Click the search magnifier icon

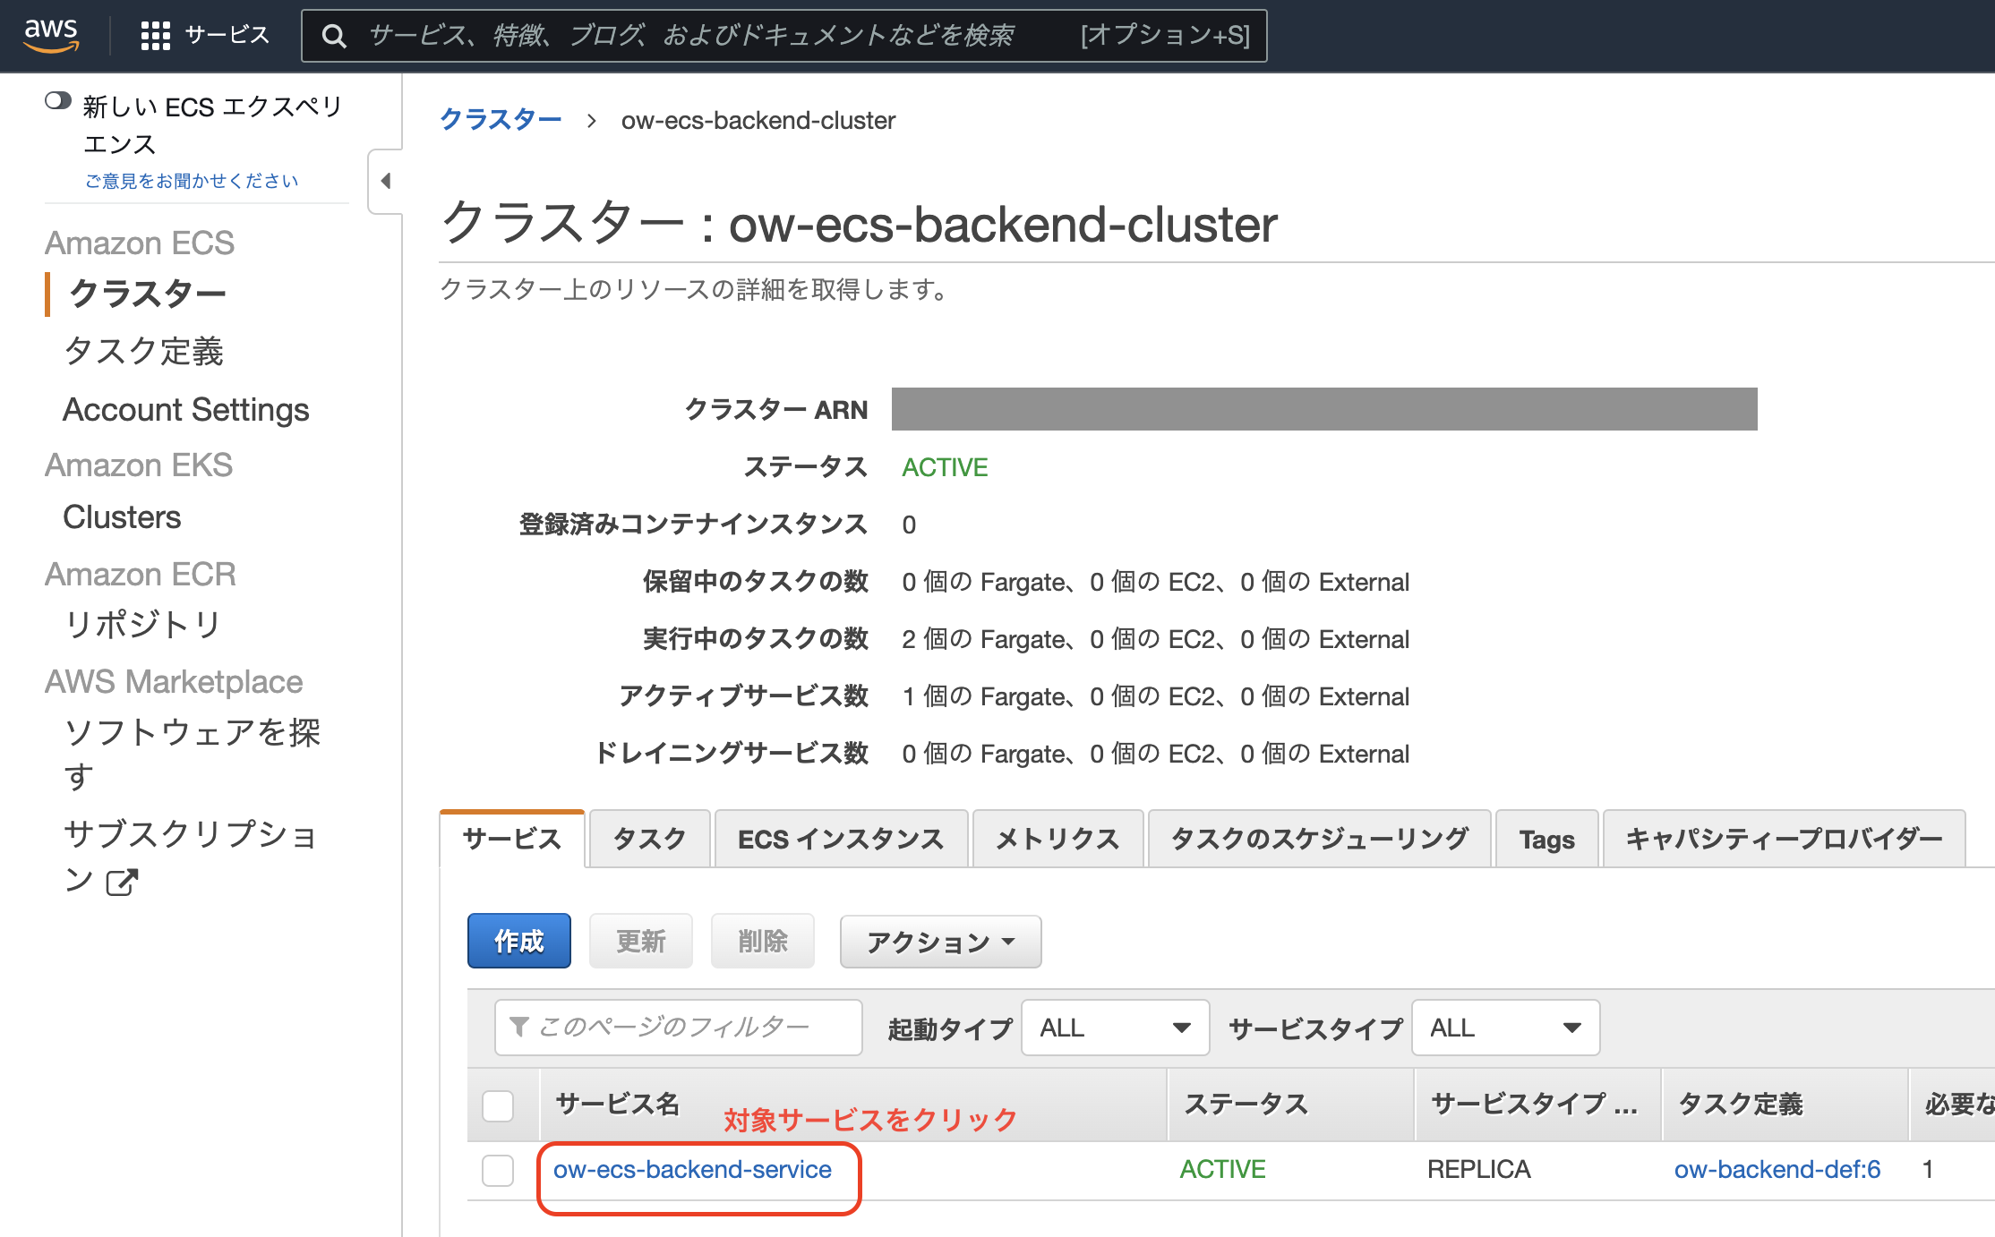tap(334, 36)
